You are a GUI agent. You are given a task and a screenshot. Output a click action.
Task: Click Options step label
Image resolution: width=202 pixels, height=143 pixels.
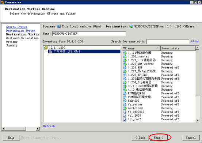click(12, 42)
